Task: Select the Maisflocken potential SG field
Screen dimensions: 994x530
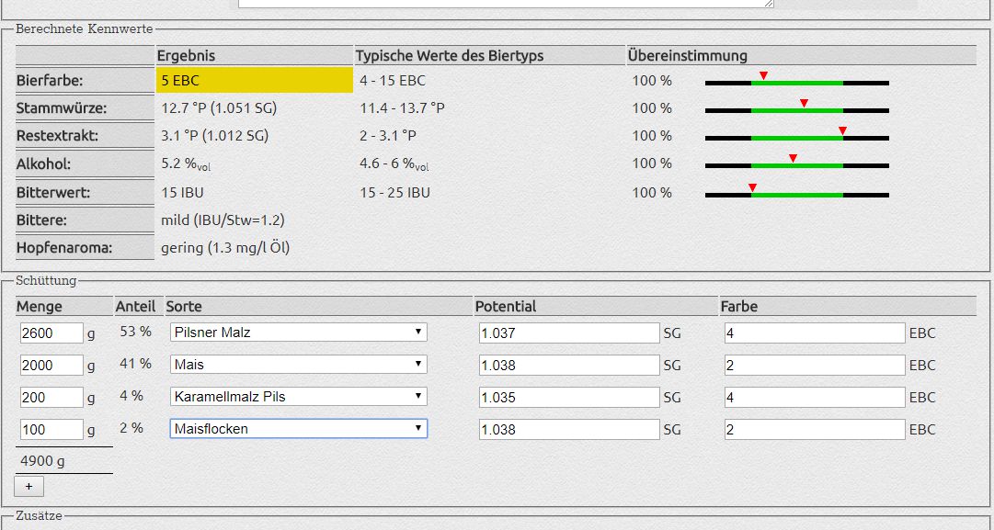Action: (568, 430)
